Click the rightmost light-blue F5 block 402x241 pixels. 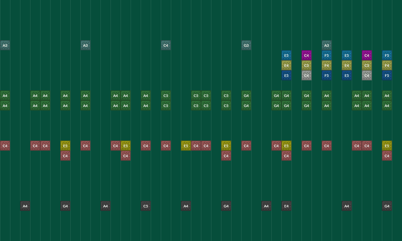click(x=387, y=55)
